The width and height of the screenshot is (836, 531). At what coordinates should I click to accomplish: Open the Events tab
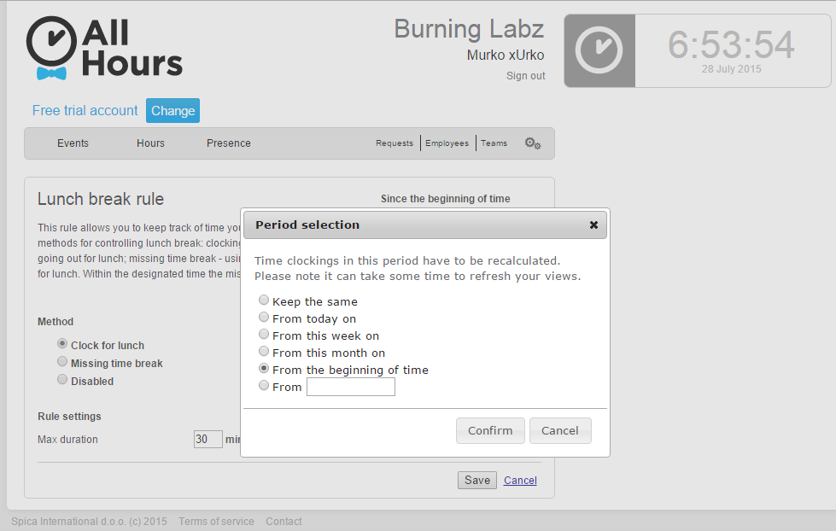tap(73, 143)
